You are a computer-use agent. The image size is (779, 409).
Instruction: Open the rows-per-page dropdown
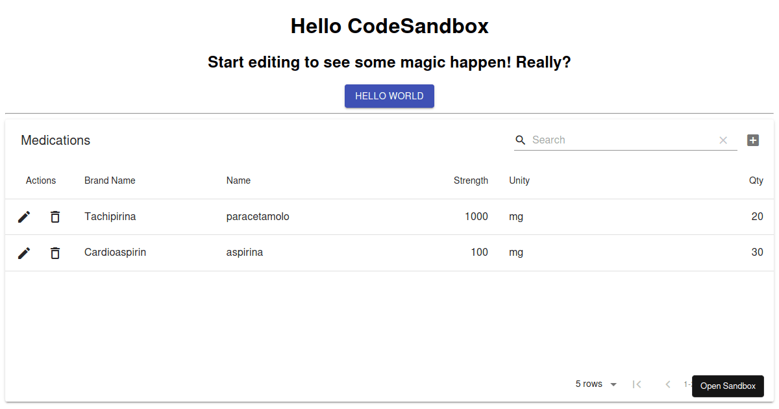coord(589,384)
